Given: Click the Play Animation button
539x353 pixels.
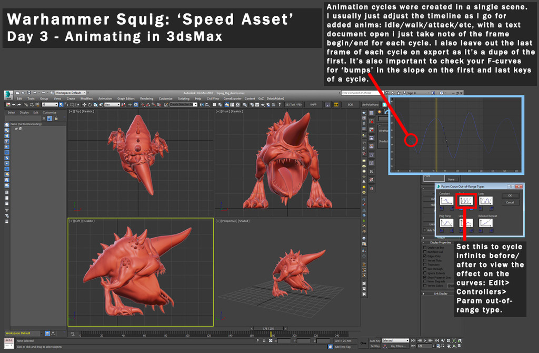Looking at the screenshot, I should click(425, 340).
